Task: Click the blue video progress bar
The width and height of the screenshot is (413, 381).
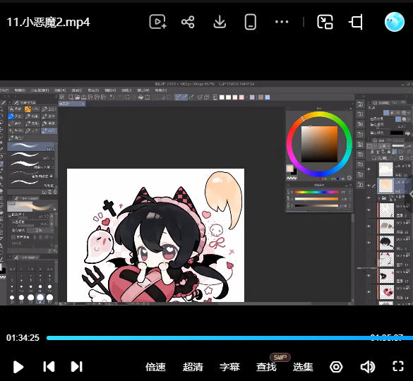Action: [x=229, y=338]
